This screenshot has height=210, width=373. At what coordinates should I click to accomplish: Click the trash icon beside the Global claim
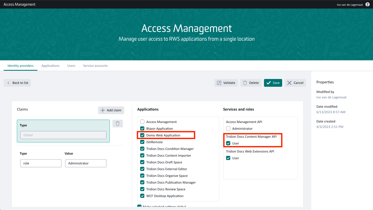click(x=118, y=124)
